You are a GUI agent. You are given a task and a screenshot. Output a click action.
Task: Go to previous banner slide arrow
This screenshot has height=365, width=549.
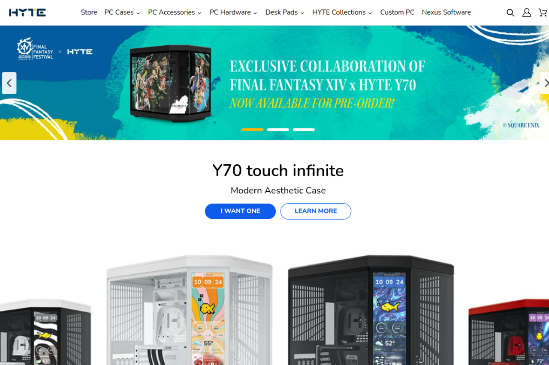(9, 83)
